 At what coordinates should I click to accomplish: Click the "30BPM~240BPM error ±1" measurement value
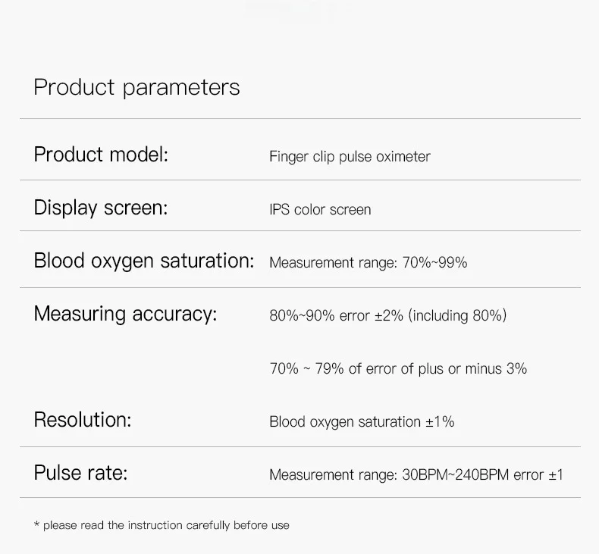tap(416, 475)
